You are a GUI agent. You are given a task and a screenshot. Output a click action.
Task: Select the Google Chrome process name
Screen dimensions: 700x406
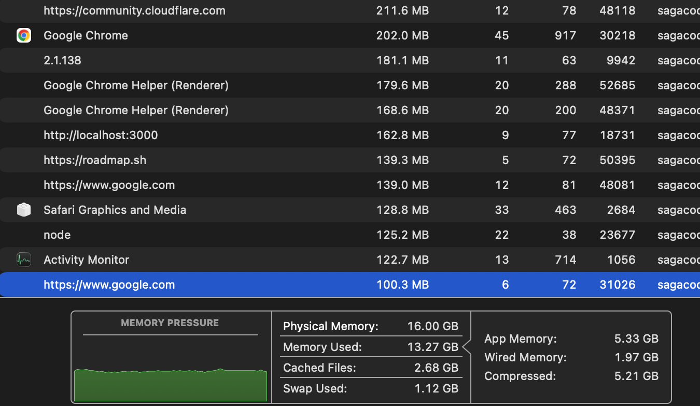coord(86,35)
